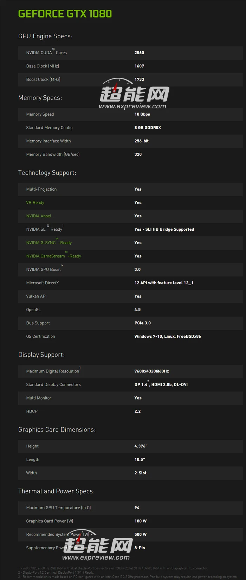Click the Memory Specs heading

tap(40, 98)
